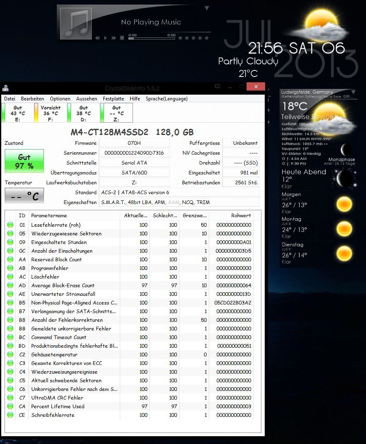Click green status icon for UltraDMA CRC Fehler
Screen dimensions: 366x444
point(10,398)
